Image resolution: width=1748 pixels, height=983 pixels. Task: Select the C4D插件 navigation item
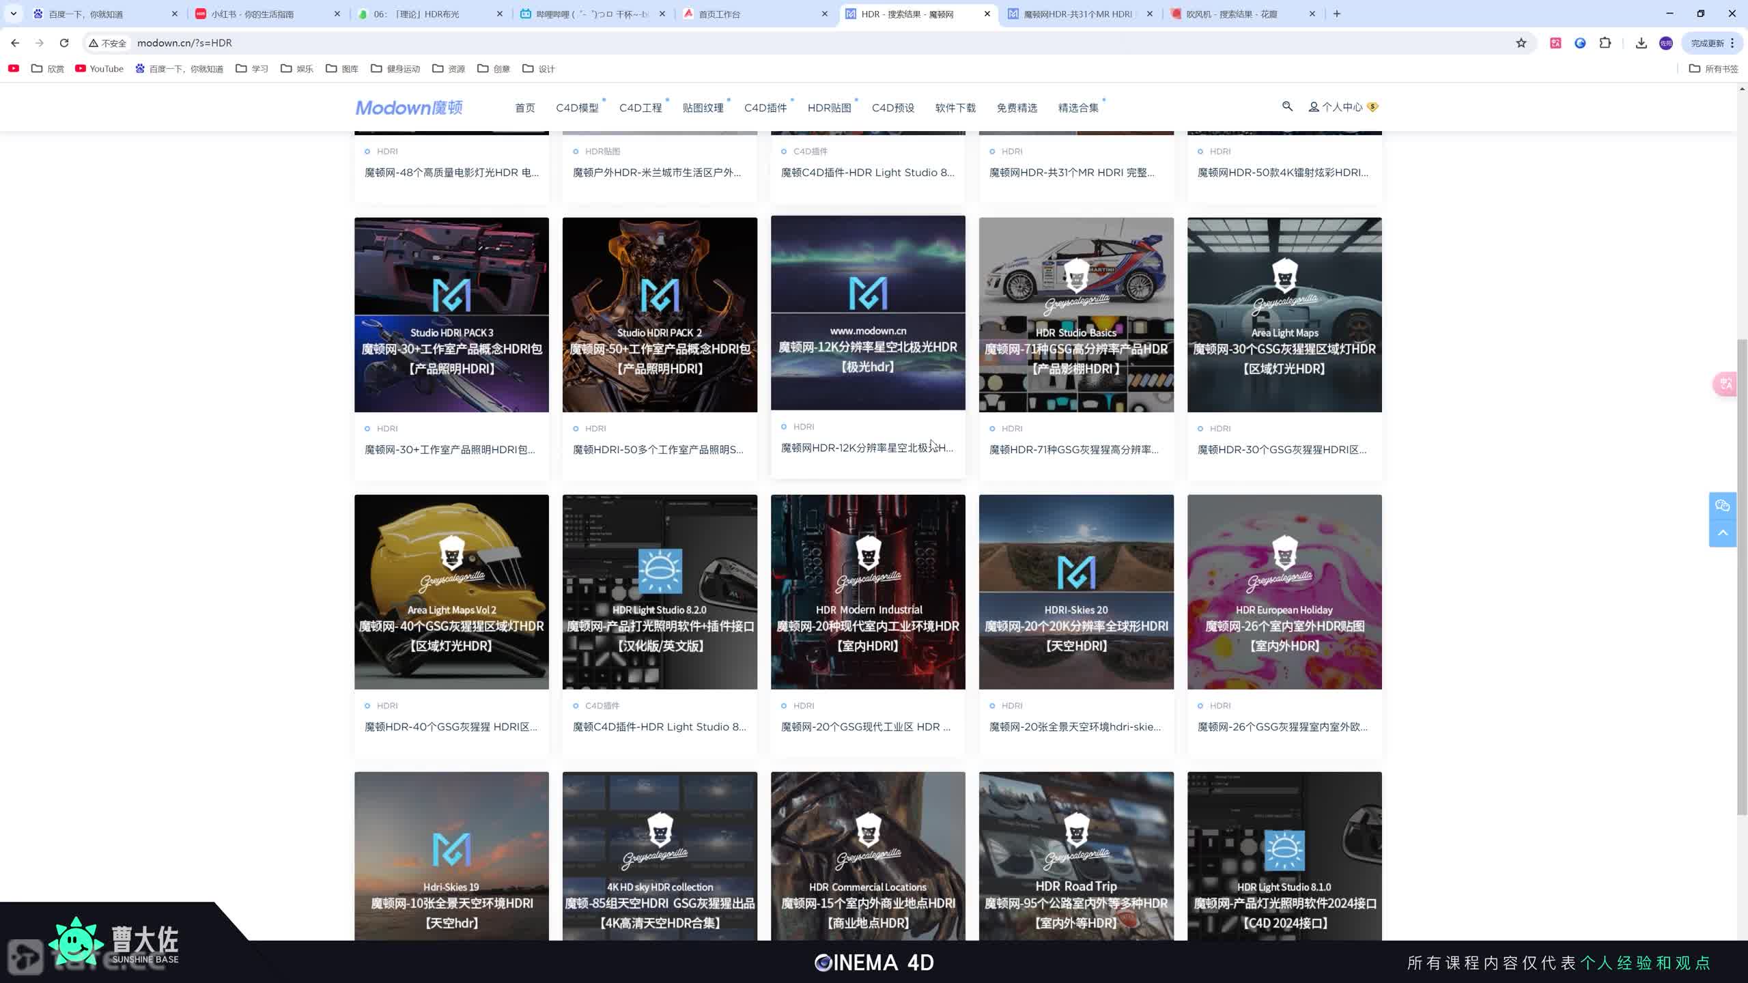click(x=765, y=108)
